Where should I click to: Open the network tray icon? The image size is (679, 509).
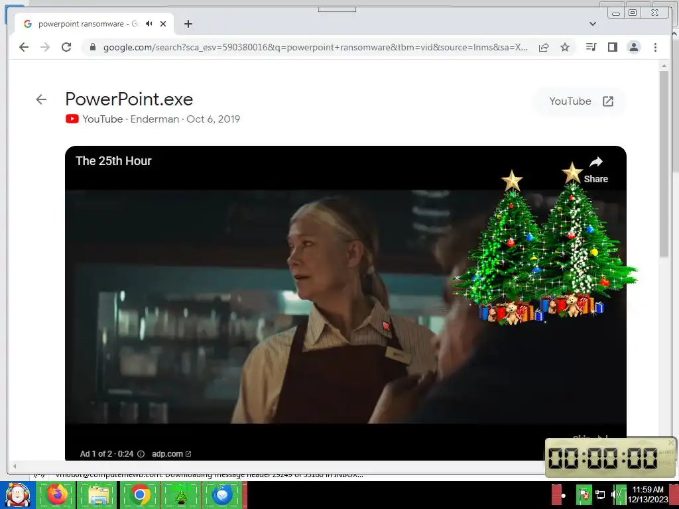(x=599, y=494)
